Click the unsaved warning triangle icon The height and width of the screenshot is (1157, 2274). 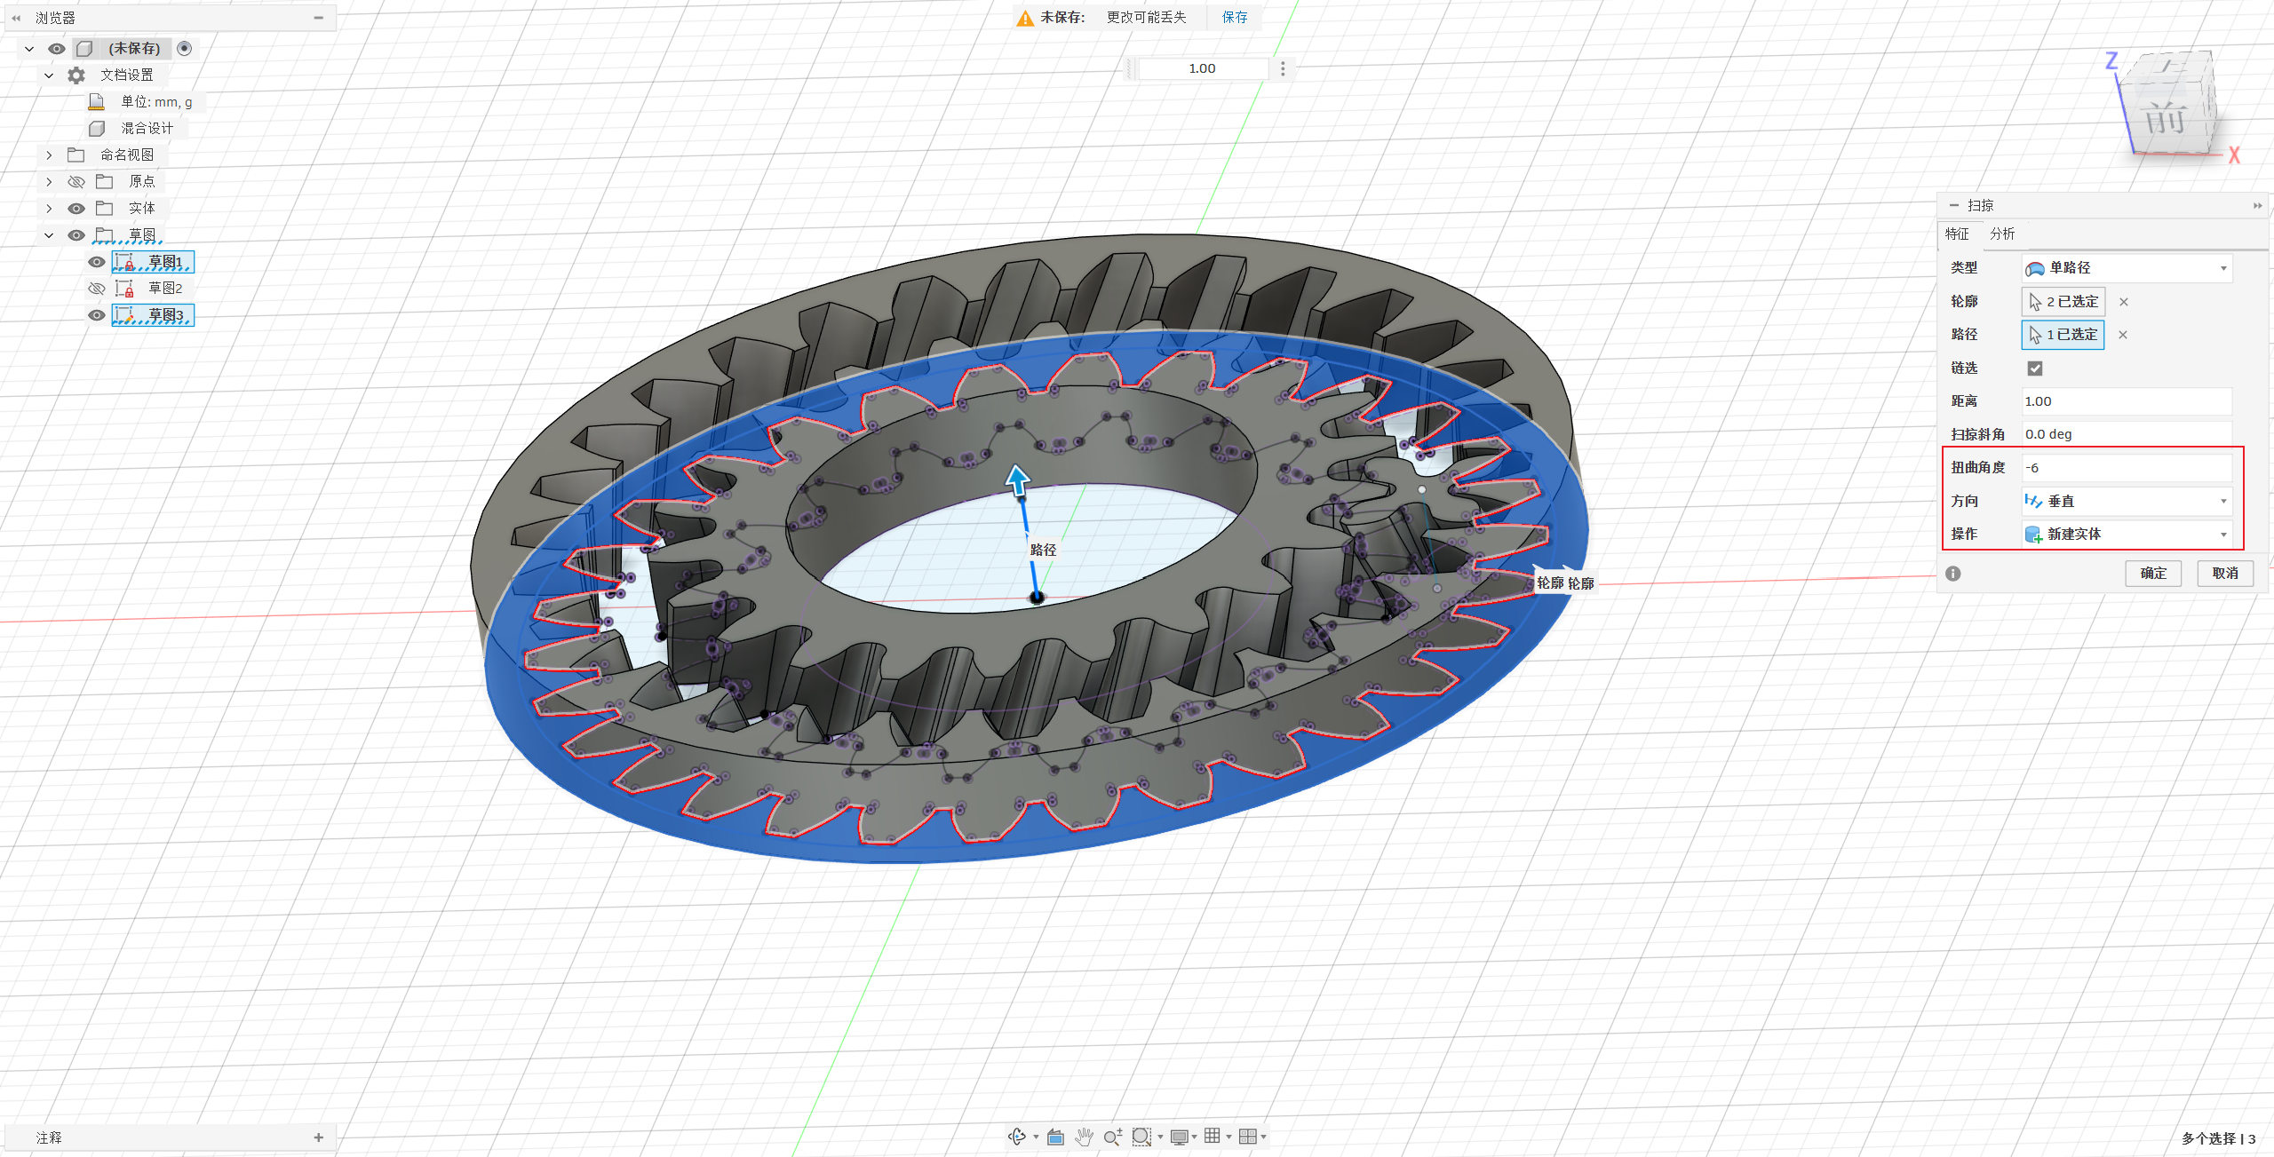(x=1025, y=18)
